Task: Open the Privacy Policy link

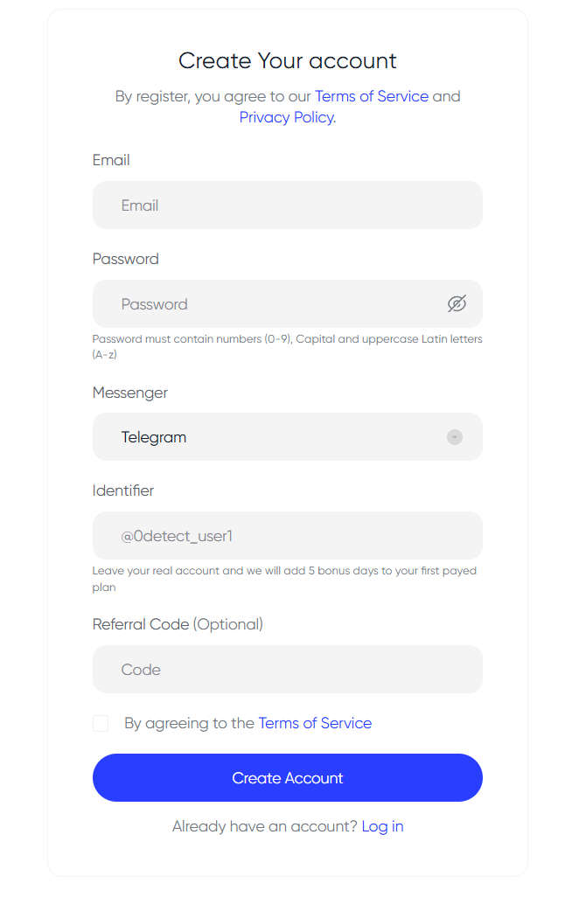Action: click(287, 117)
